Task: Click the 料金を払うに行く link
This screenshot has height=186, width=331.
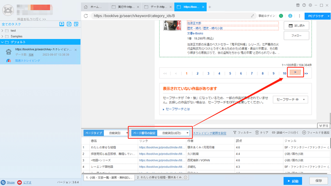Action: (x=32, y=19)
